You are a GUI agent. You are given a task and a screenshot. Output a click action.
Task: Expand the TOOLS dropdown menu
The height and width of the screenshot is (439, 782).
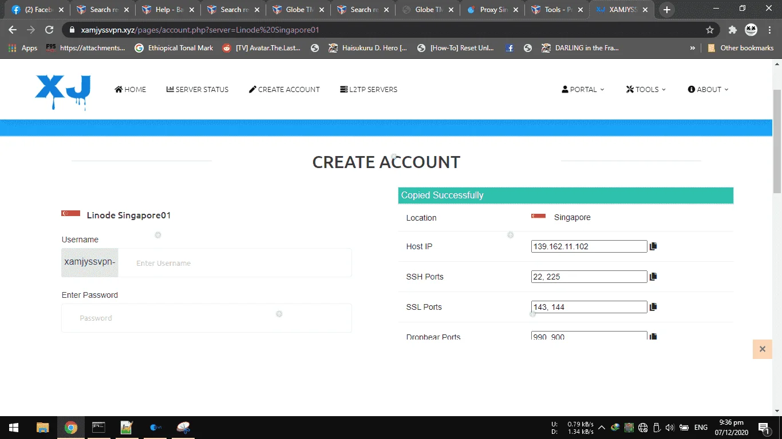coord(646,90)
